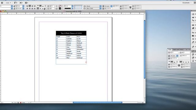Image resolution: width=196 pixels, height=110 pixels.
Task: Open the Color panel from the dock
Action: point(193,28)
